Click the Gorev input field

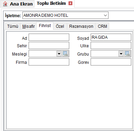(x=111, y=62)
